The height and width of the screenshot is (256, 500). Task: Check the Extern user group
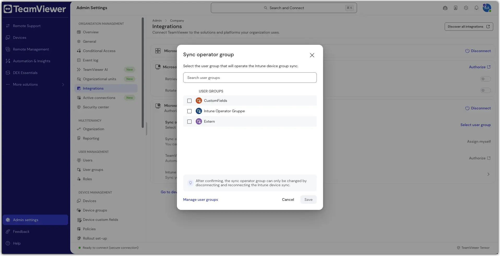(x=189, y=121)
